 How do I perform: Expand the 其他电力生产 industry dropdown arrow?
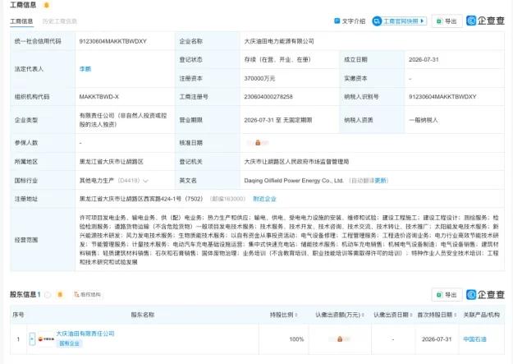(x=146, y=181)
